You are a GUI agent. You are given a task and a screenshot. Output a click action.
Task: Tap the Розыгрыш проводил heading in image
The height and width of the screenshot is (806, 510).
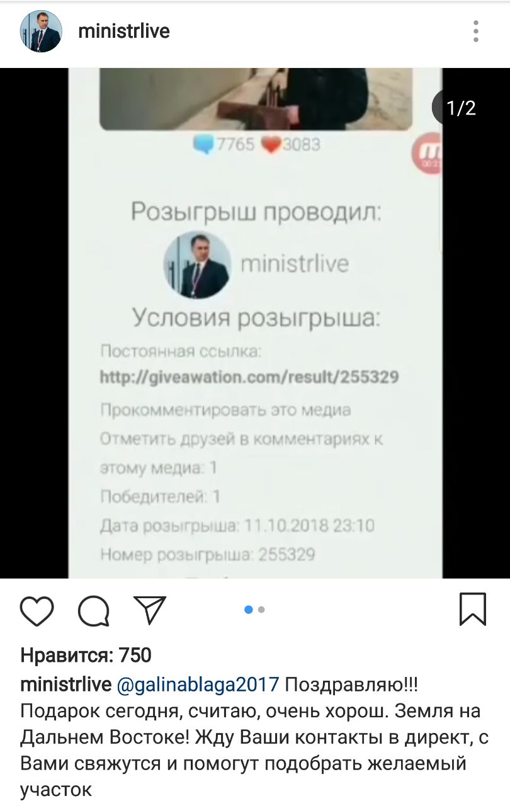256,213
